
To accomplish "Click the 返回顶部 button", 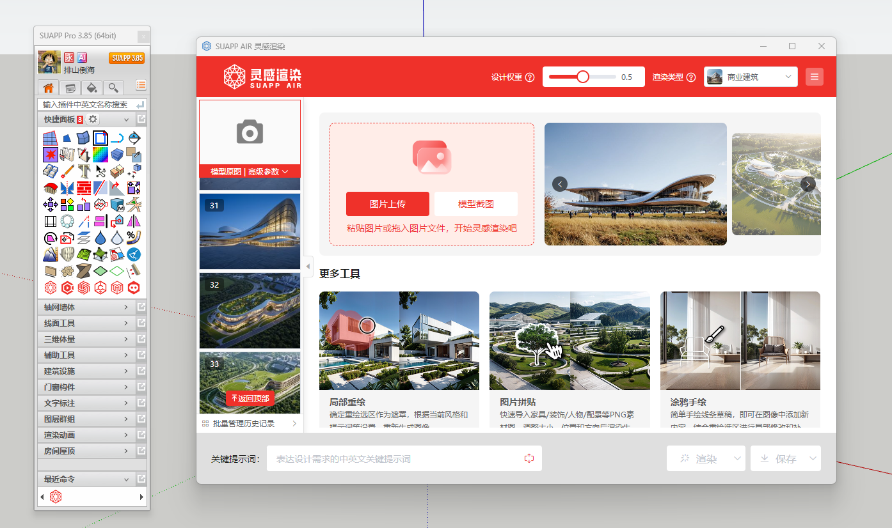I will 250,398.
